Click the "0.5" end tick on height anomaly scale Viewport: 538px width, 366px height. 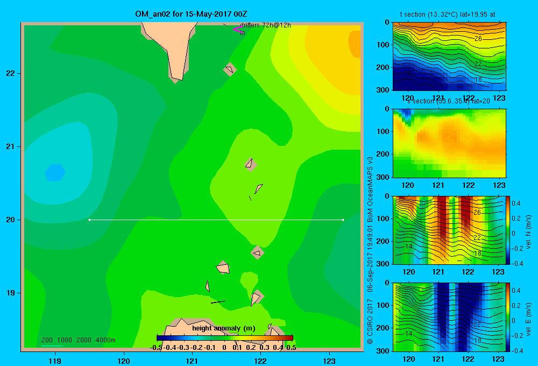291,348
